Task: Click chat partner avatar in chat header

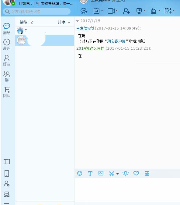Action: point(83,1)
